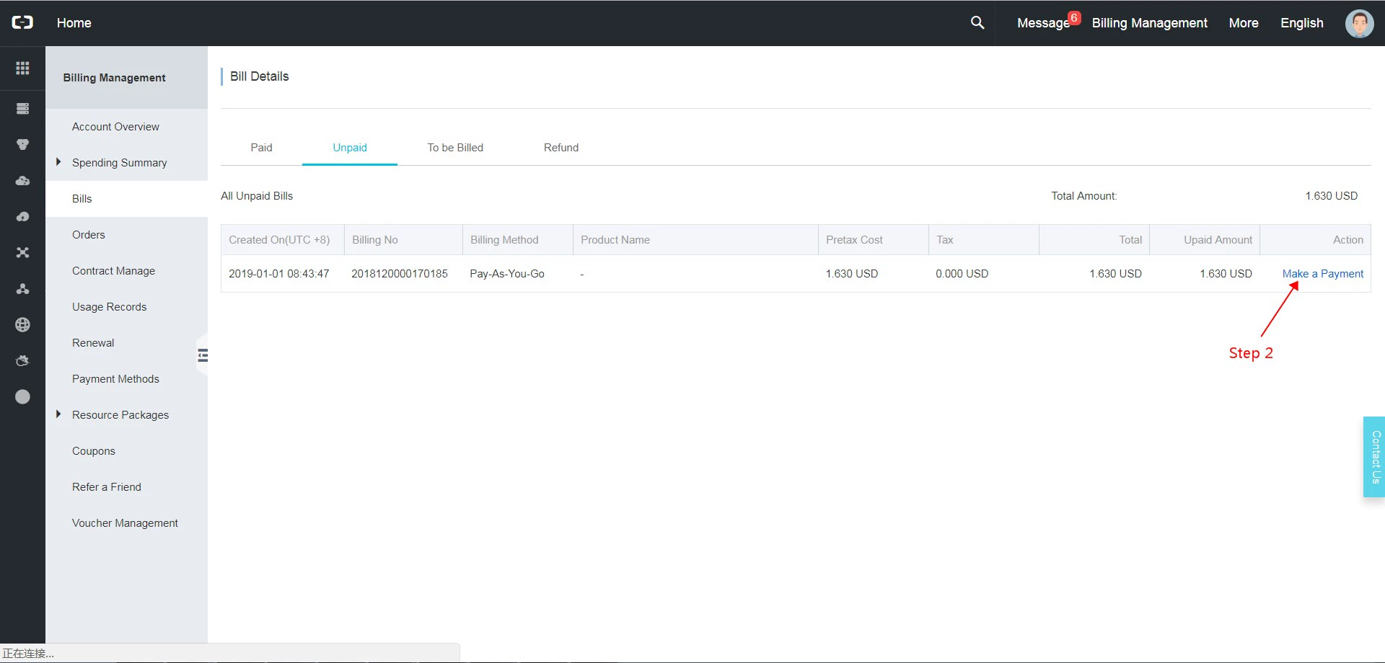
Task: Click the Pretax Cost column header
Action: click(854, 240)
